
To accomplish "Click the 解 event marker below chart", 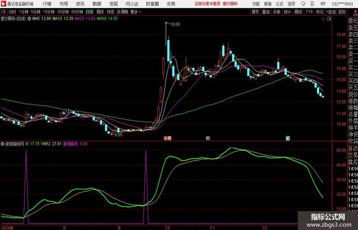I will [x=288, y=138].
